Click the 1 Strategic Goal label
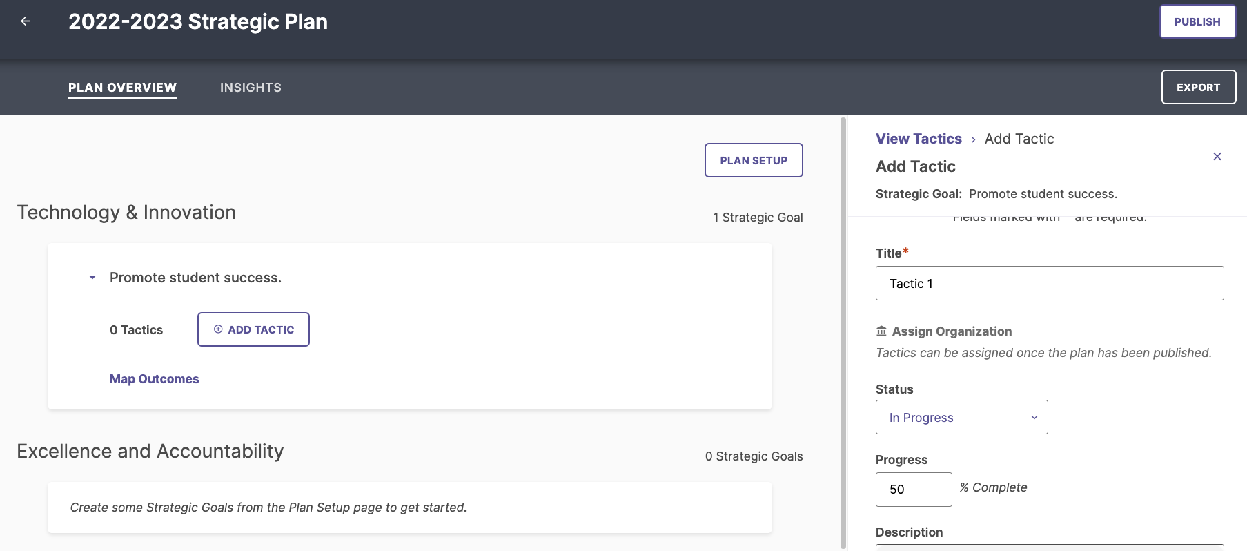The width and height of the screenshot is (1247, 551). pyautogui.click(x=758, y=217)
